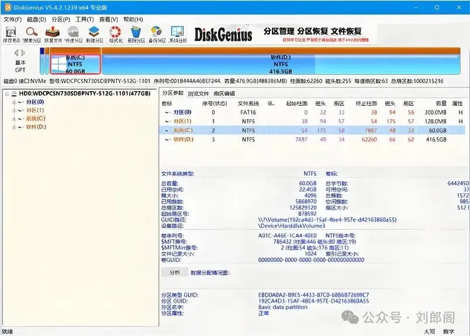Open the 帮助(H) menu
This screenshot has width=470, height=336.
133,19
